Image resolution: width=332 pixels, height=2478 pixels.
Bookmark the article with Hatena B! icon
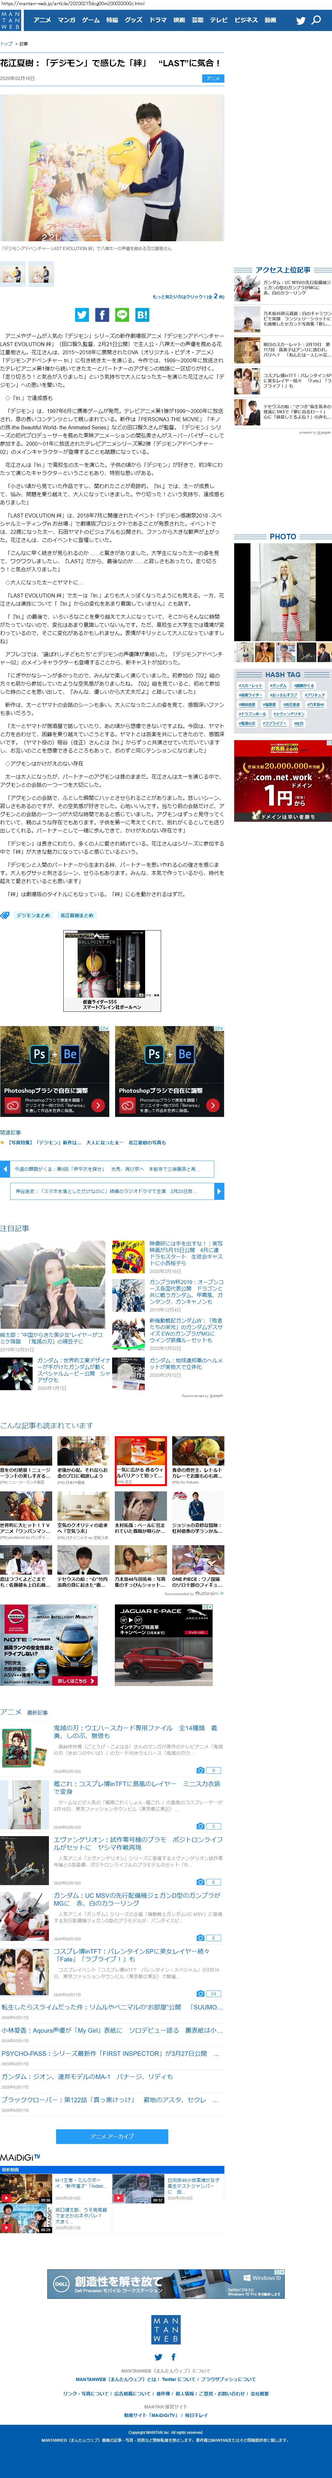click(142, 314)
